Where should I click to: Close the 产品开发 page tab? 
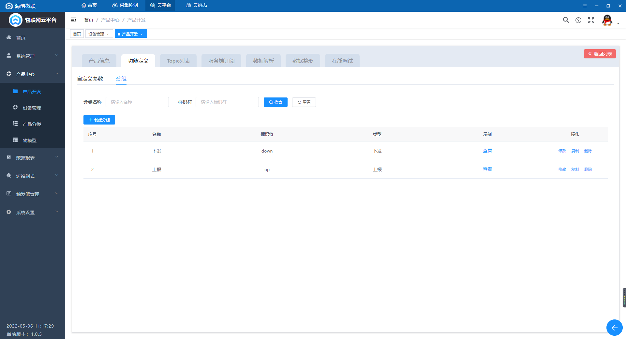142,34
